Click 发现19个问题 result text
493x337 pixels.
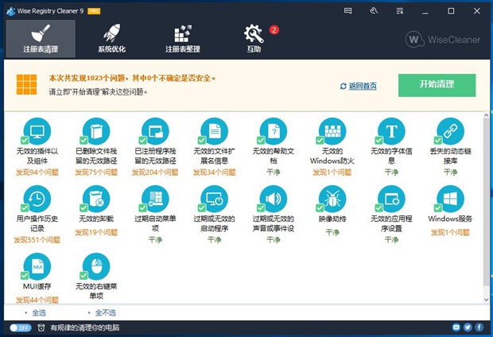(x=96, y=233)
